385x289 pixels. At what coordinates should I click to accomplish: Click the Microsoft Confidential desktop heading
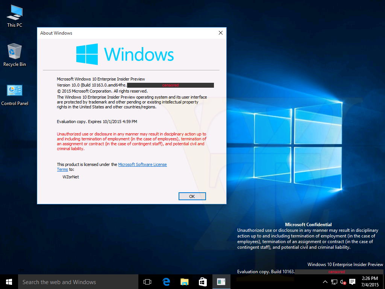tap(308, 224)
